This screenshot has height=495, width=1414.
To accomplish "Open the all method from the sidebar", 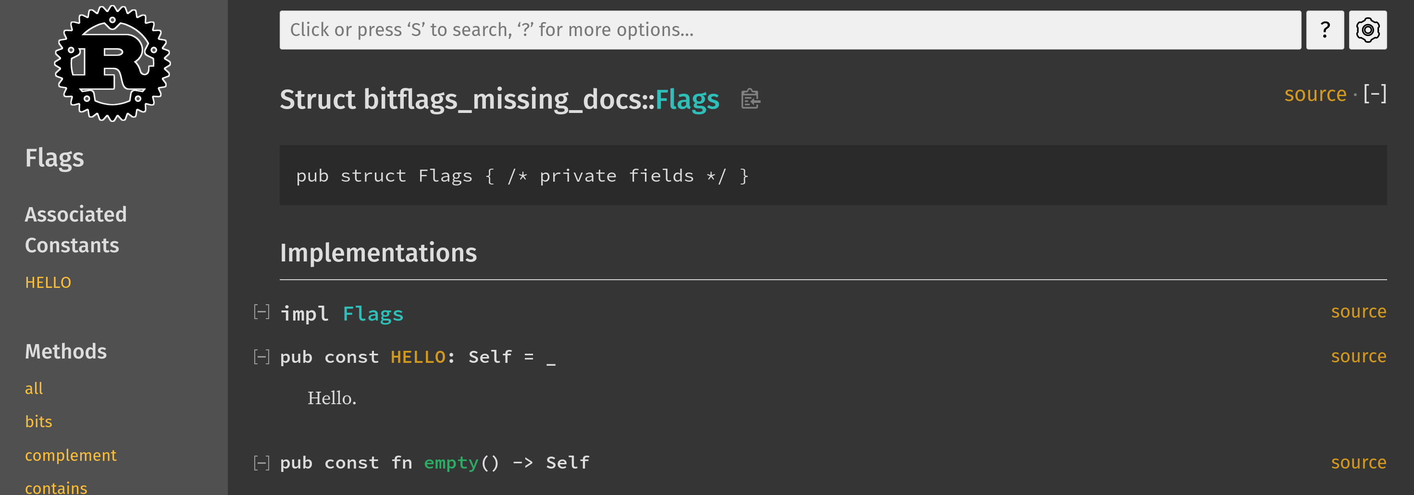I will pos(34,388).
